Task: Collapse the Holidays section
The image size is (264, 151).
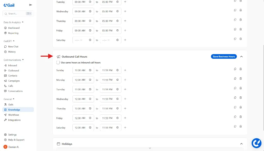Action: click(x=241, y=144)
